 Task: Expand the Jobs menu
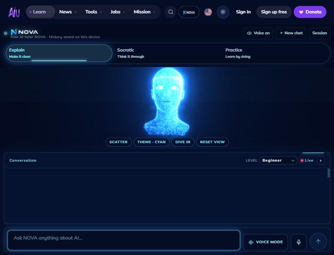click(118, 12)
